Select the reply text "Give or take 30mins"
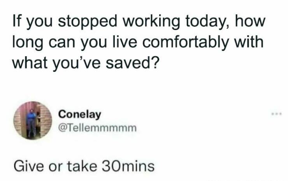The image size is (288, 181). coord(84,166)
